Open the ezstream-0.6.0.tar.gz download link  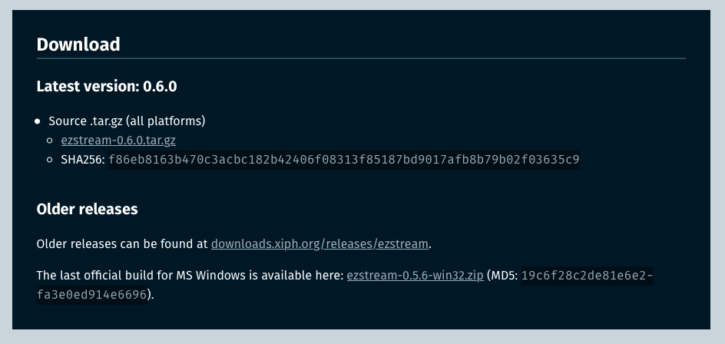click(x=118, y=141)
